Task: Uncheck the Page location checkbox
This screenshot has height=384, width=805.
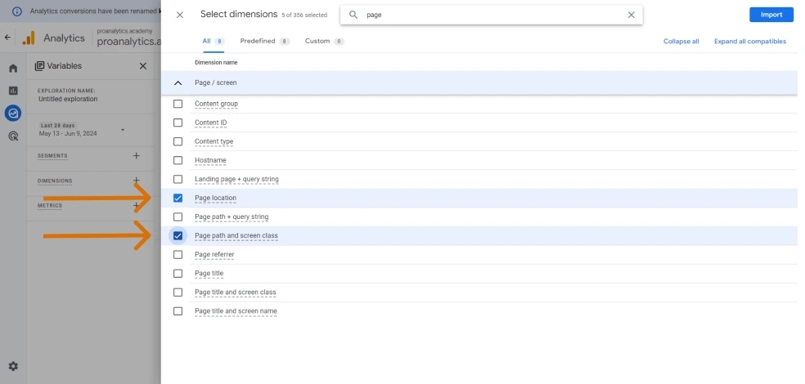Action: [178, 198]
